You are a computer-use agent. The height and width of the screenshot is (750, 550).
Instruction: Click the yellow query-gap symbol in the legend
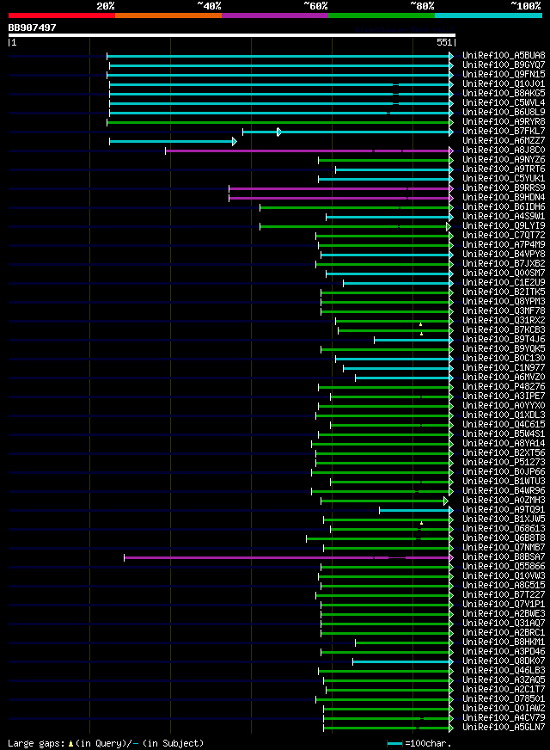click(70, 744)
